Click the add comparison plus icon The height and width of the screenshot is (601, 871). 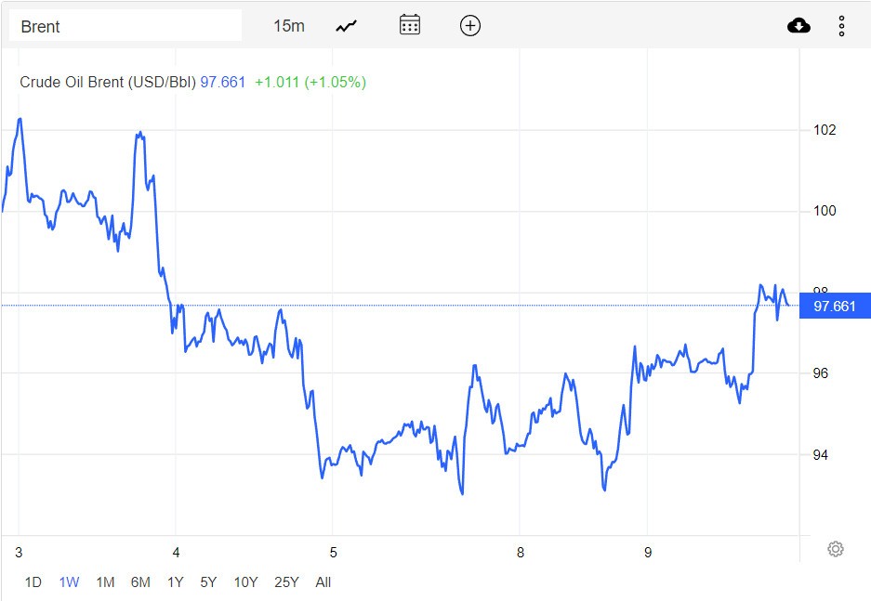click(470, 26)
